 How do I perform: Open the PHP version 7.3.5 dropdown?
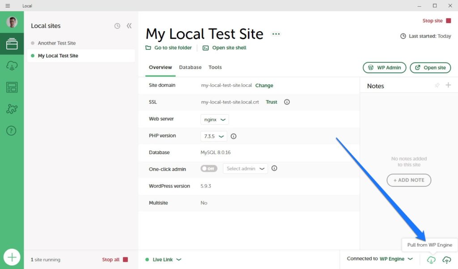pyautogui.click(x=214, y=136)
